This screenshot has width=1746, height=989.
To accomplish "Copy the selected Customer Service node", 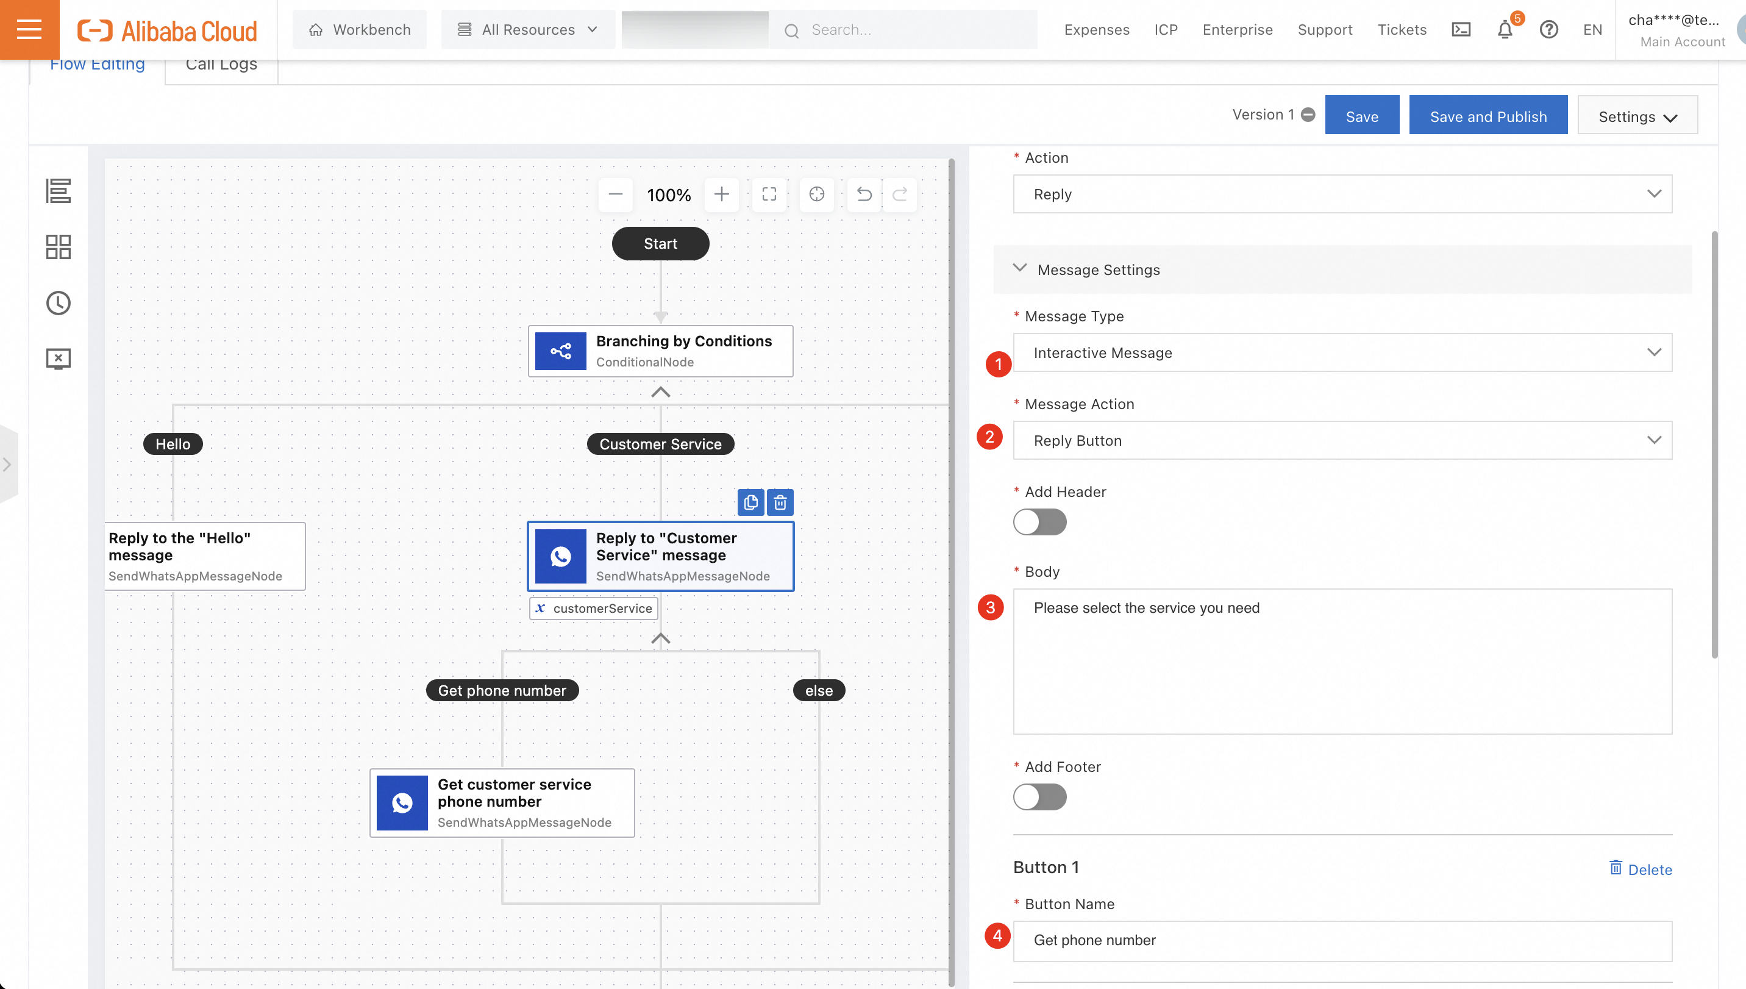I will coord(750,502).
